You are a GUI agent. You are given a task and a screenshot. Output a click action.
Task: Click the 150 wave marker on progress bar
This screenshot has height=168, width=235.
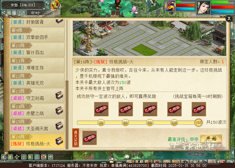199,123
